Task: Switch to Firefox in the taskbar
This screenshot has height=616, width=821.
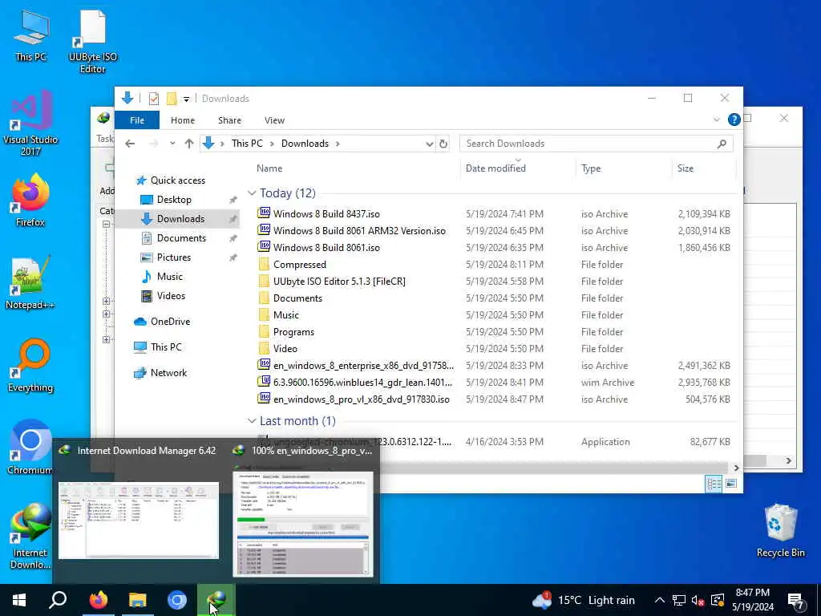Action: tap(98, 600)
